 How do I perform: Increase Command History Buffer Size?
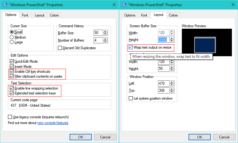click(105, 31)
